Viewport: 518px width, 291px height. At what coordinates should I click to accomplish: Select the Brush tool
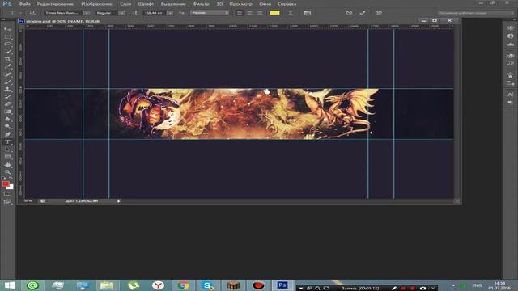[7, 82]
